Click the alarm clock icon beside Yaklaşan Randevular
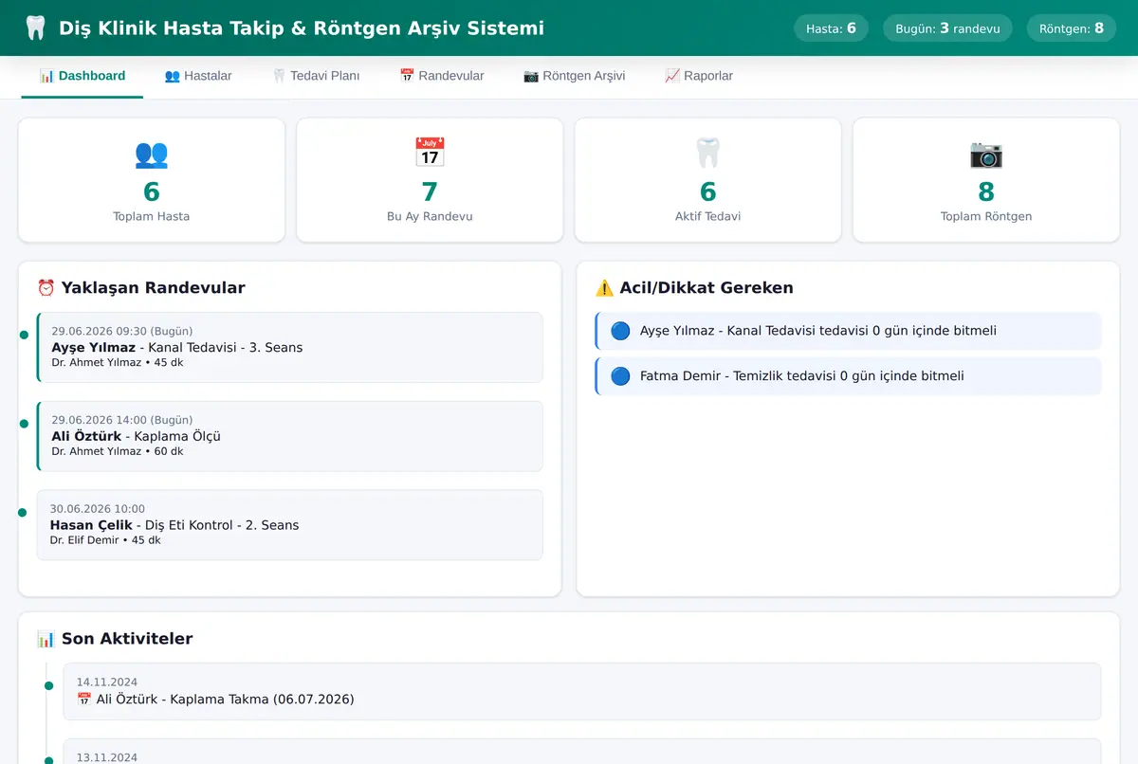This screenshot has width=1138, height=764. point(46,288)
